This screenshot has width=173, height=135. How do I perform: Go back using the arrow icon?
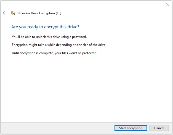pyautogui.click(x=5, y=13)
